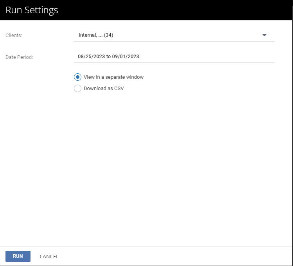Click the blue RUN button
Screen dimensions: 293x266
(18, 256)
